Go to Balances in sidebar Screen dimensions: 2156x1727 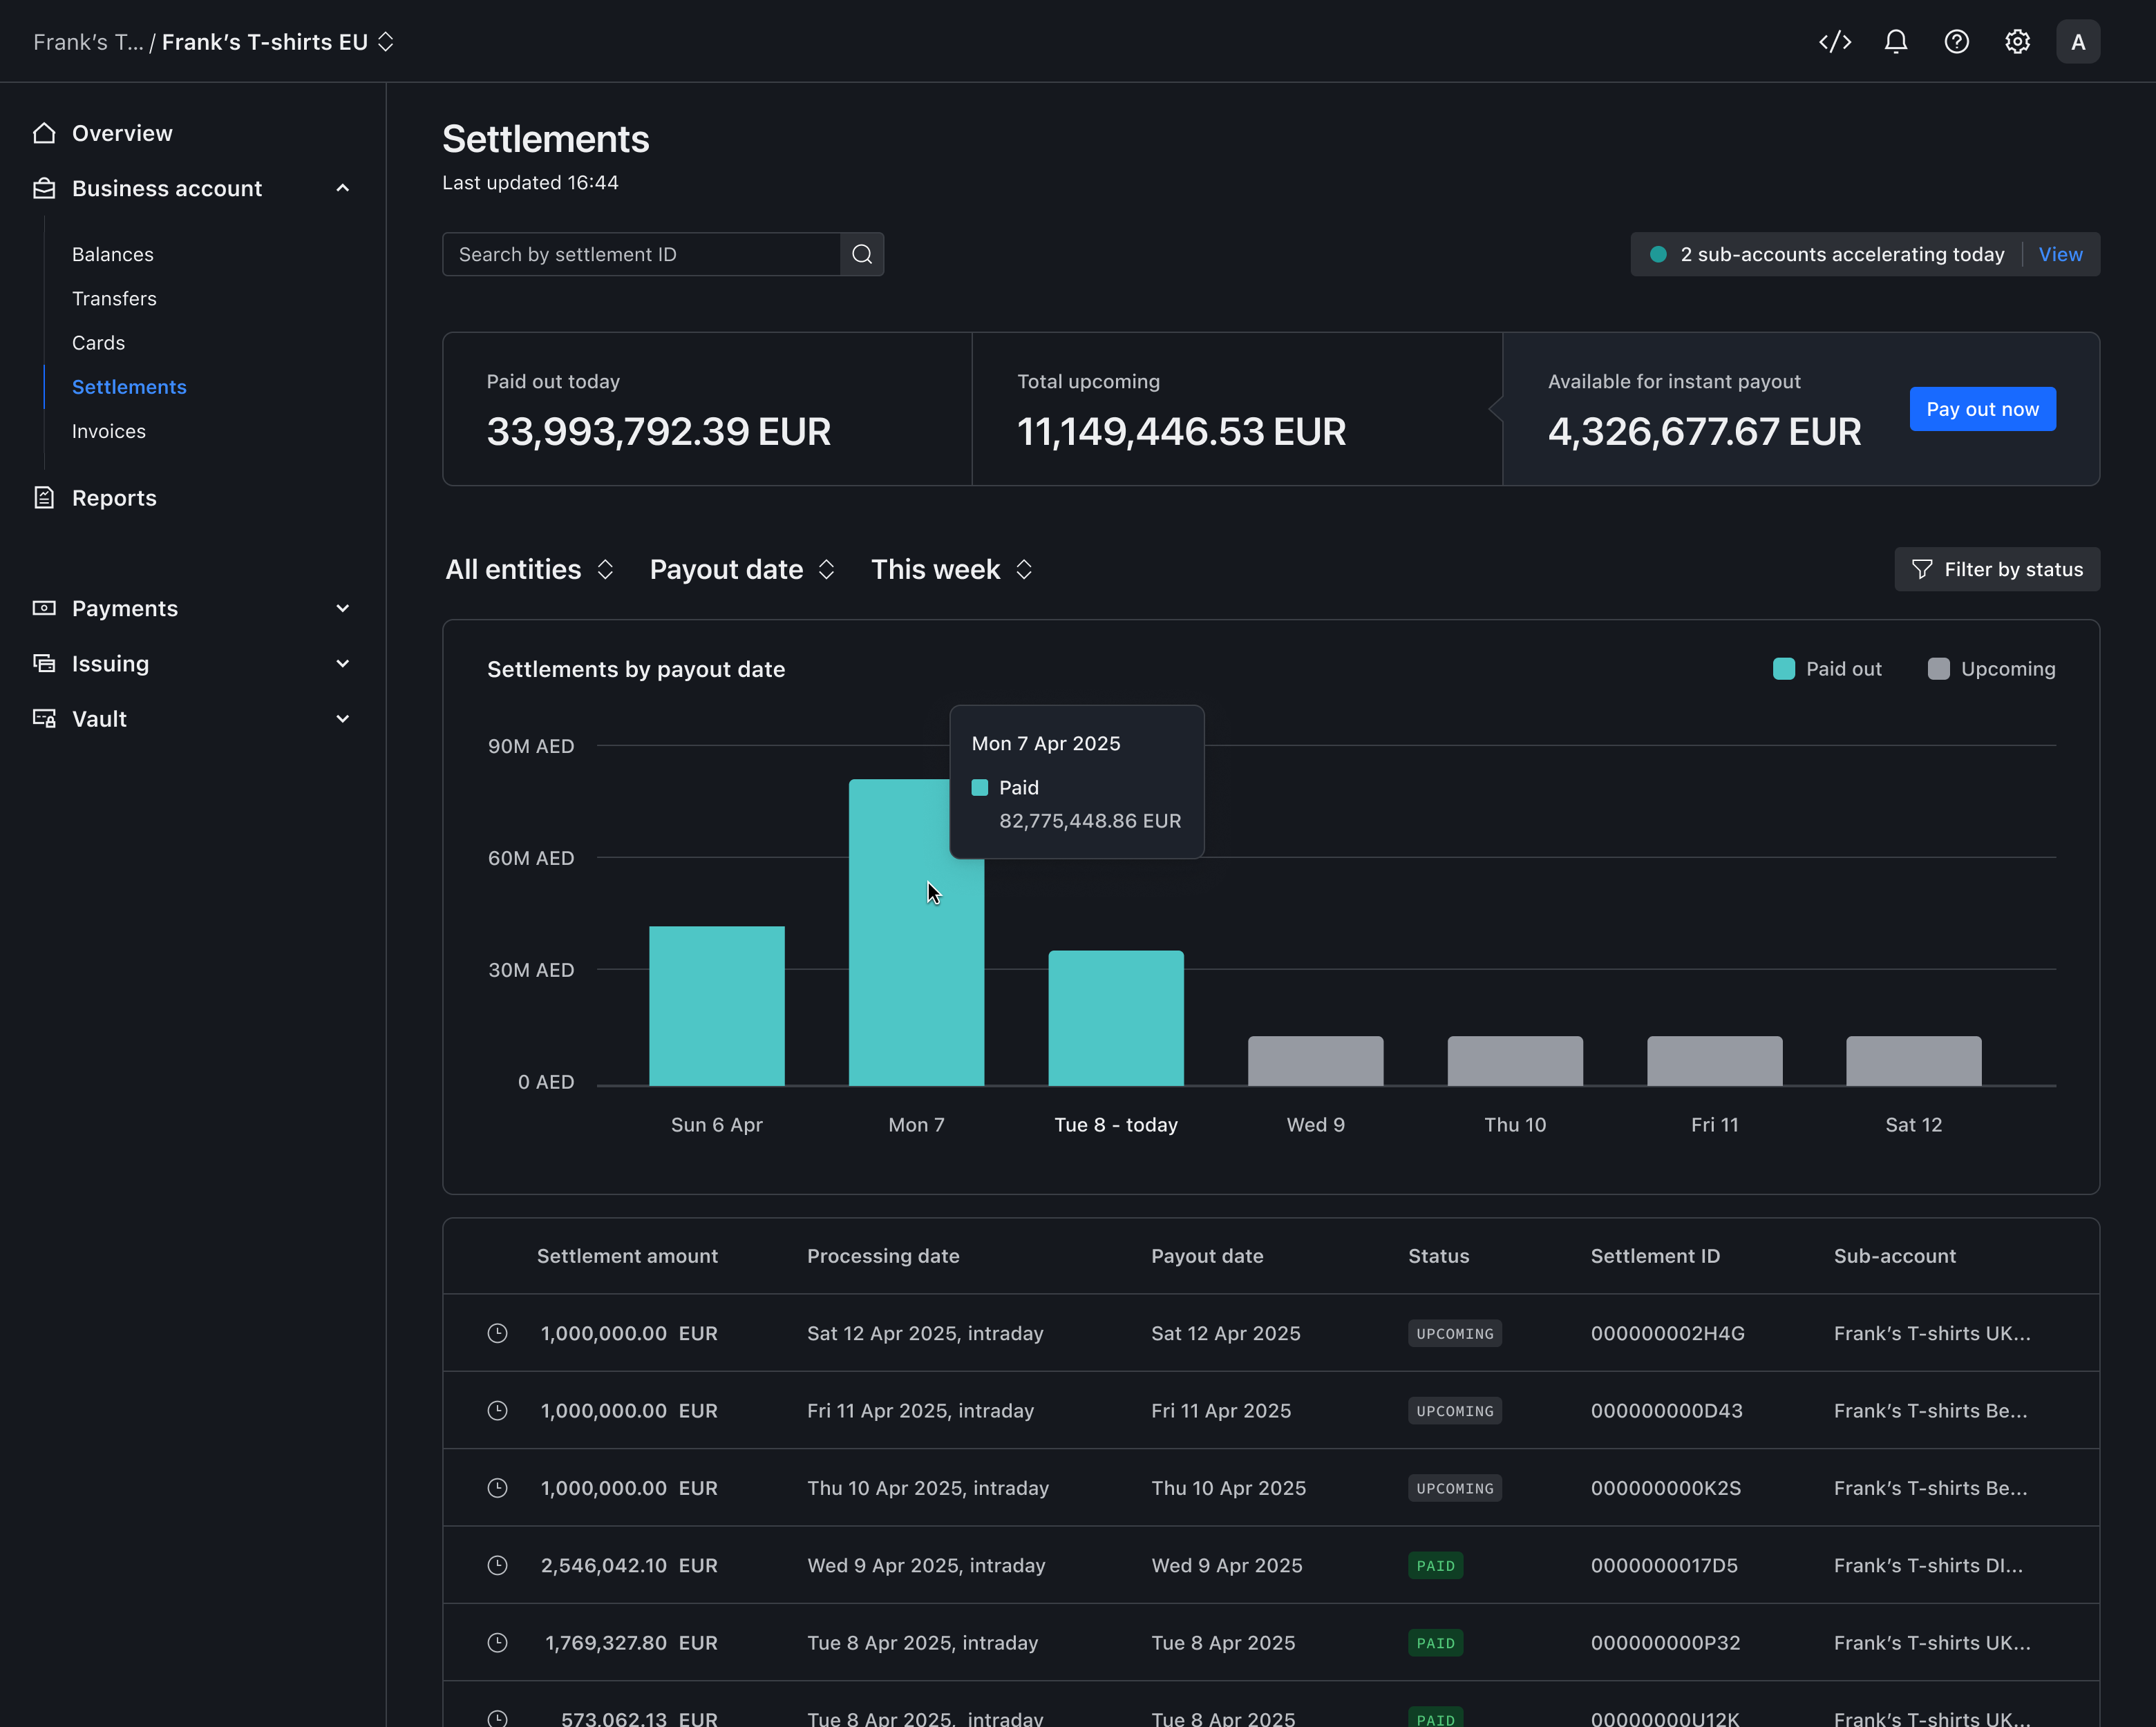click(113, 255)
